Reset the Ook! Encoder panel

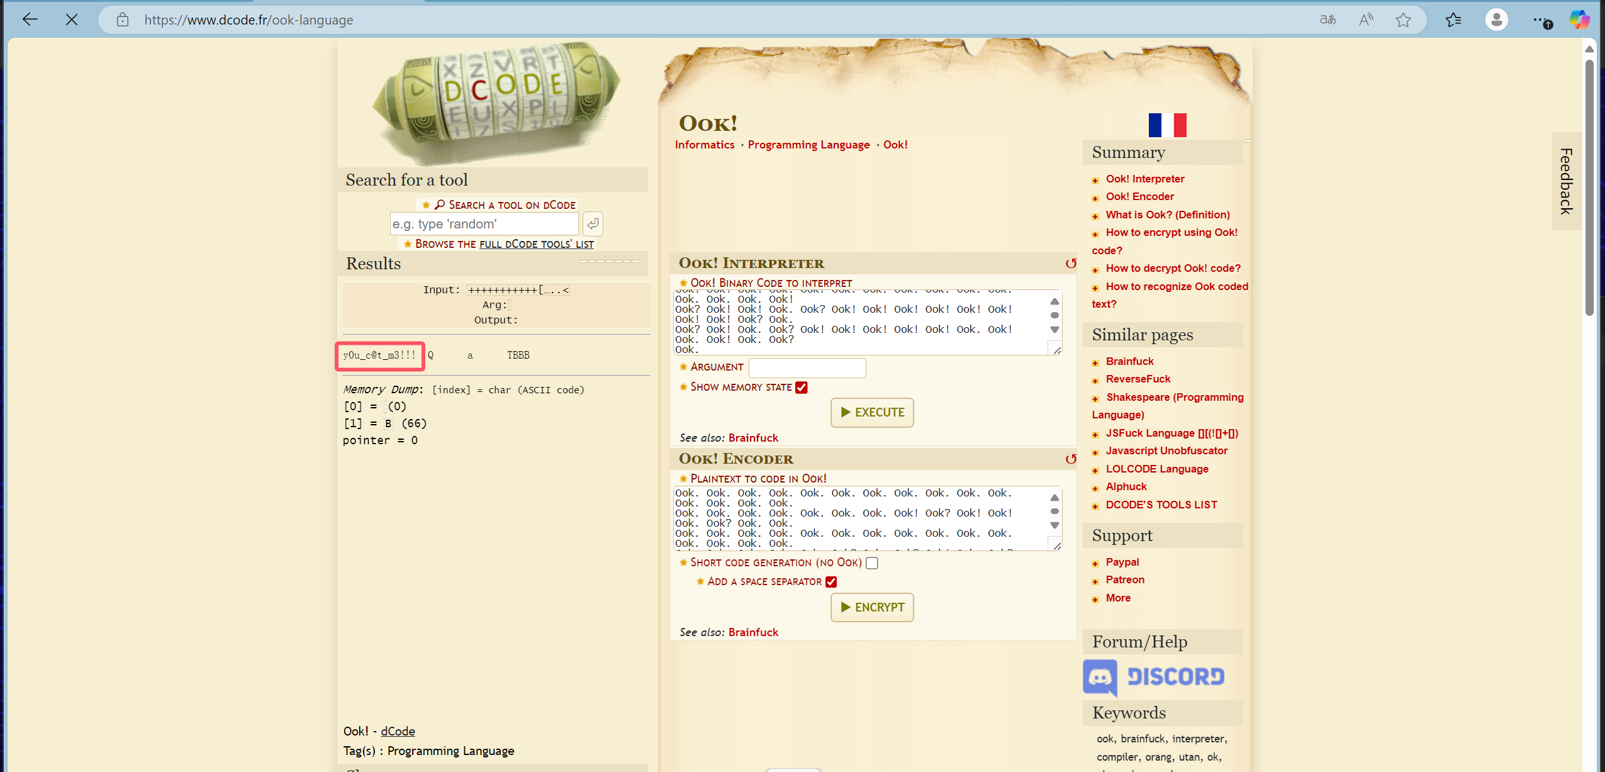point(1070,459)
